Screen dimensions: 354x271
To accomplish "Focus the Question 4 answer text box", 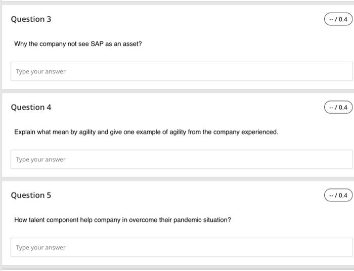I will (181, 159).
